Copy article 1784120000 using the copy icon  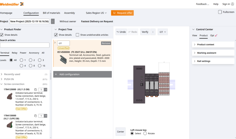[x=35, y=90]
